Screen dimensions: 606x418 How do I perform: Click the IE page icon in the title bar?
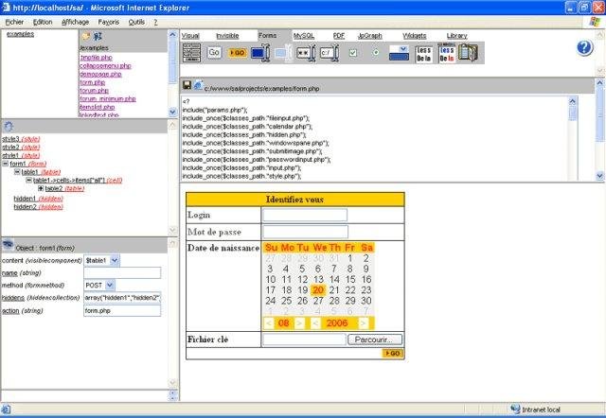pos(6,8)
